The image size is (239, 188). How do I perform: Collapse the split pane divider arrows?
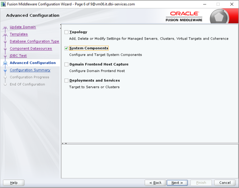tap(64, 143)
